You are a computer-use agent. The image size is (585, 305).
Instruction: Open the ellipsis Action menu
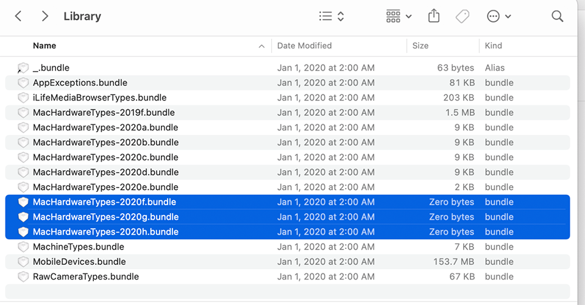point(499,16)
